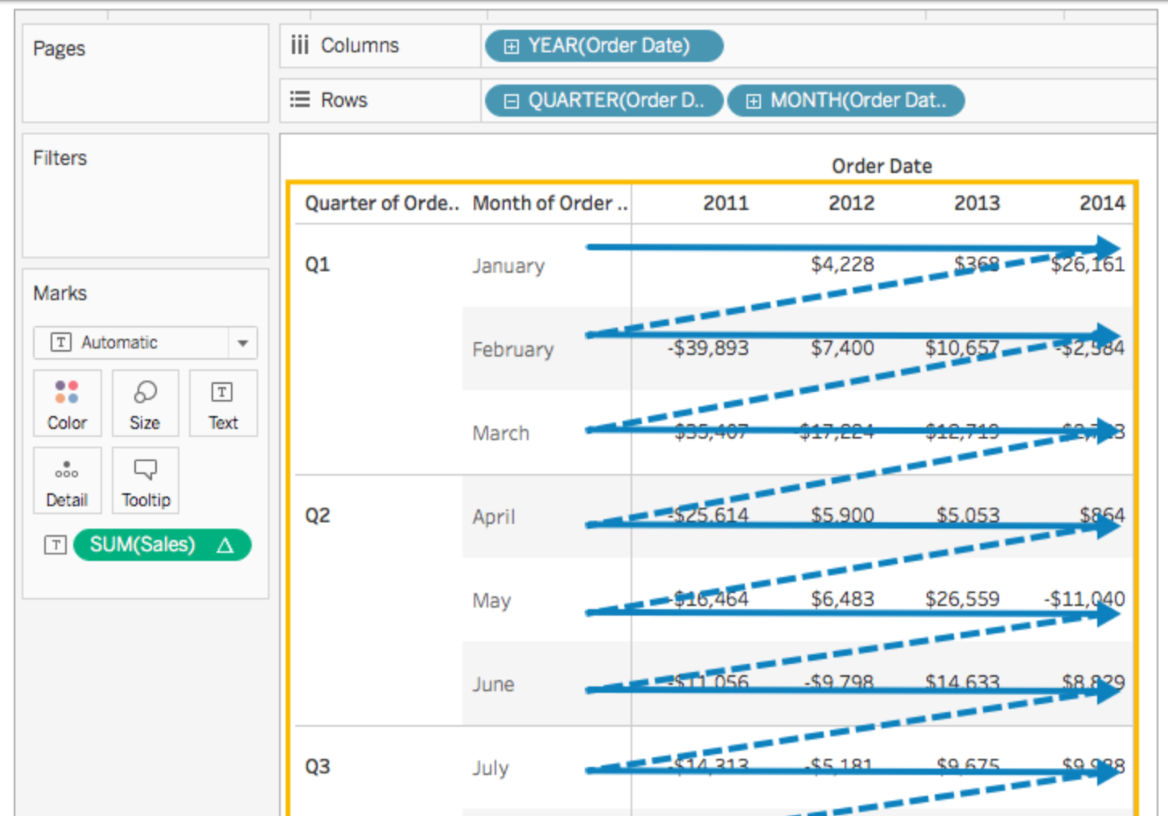1168x816 pixels.
Task: Click the Detail mark button
Action: (67, 480)
